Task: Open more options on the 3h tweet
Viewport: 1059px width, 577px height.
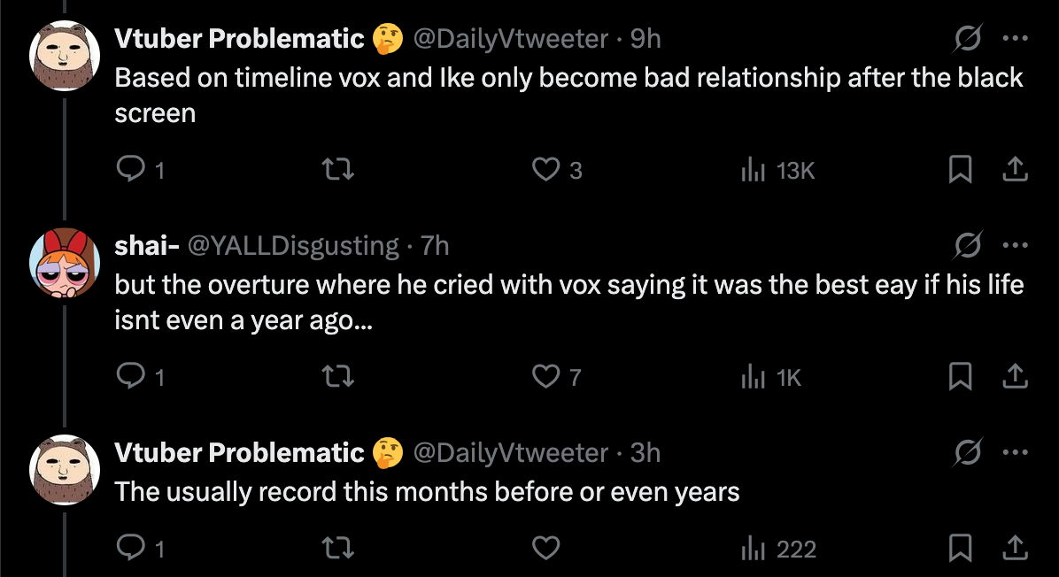Action: [1015, 453]
